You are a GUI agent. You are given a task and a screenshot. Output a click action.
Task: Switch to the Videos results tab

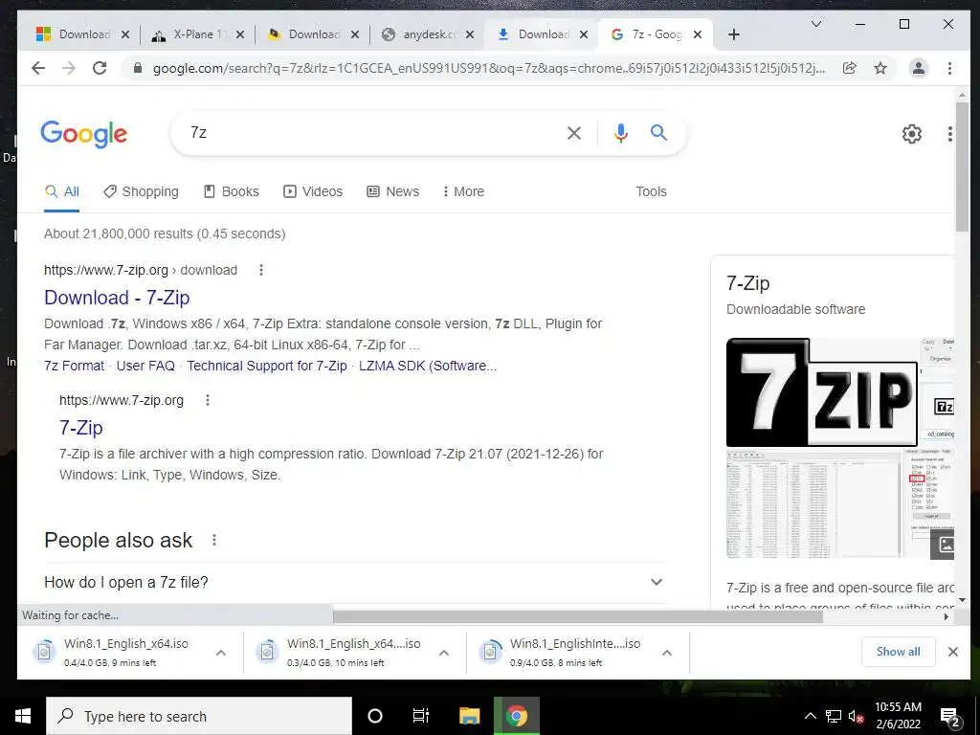pyautogui.click(x=313, y=191)
